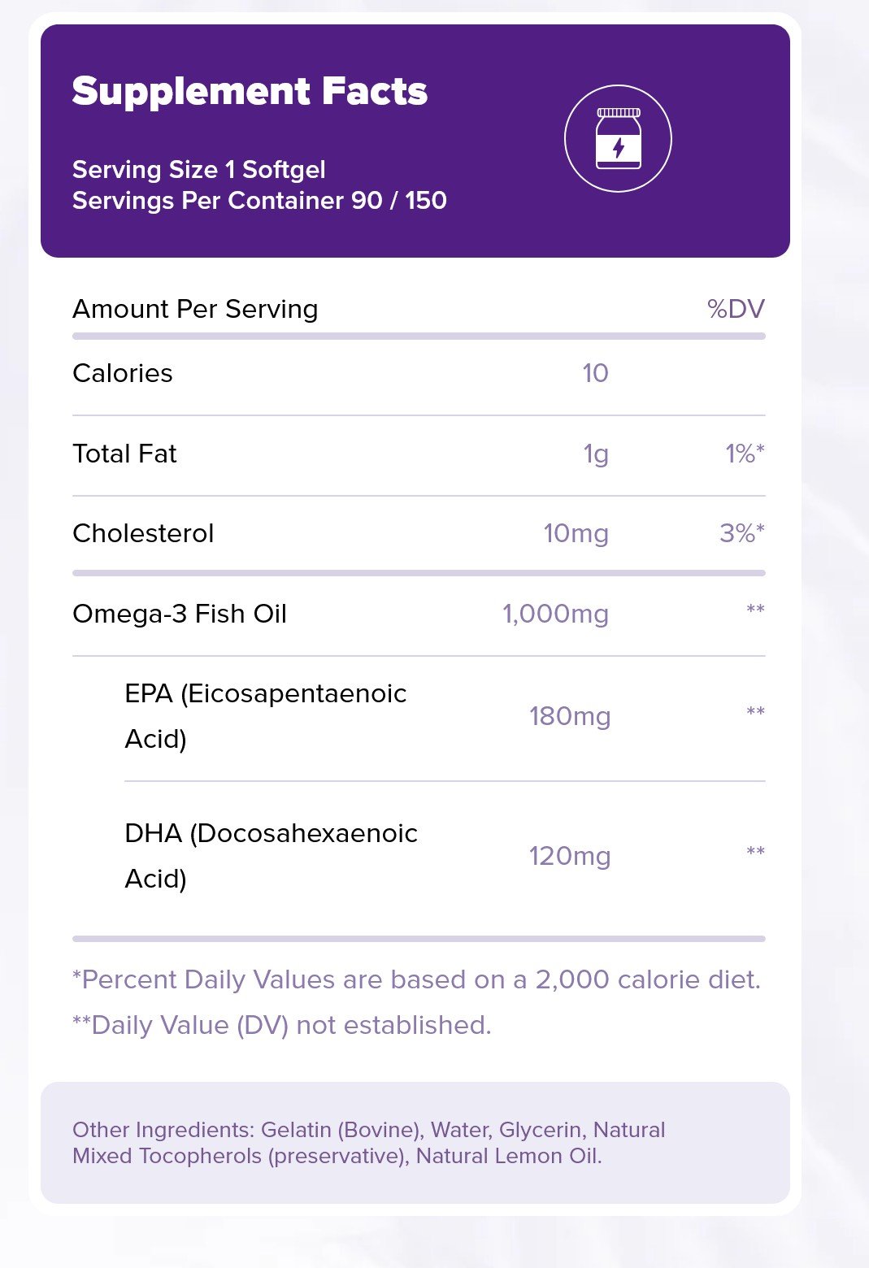The height and width of the screenshot is (1268, 869).
Task: Click the Calories row label
Action: tap(123, 374)
